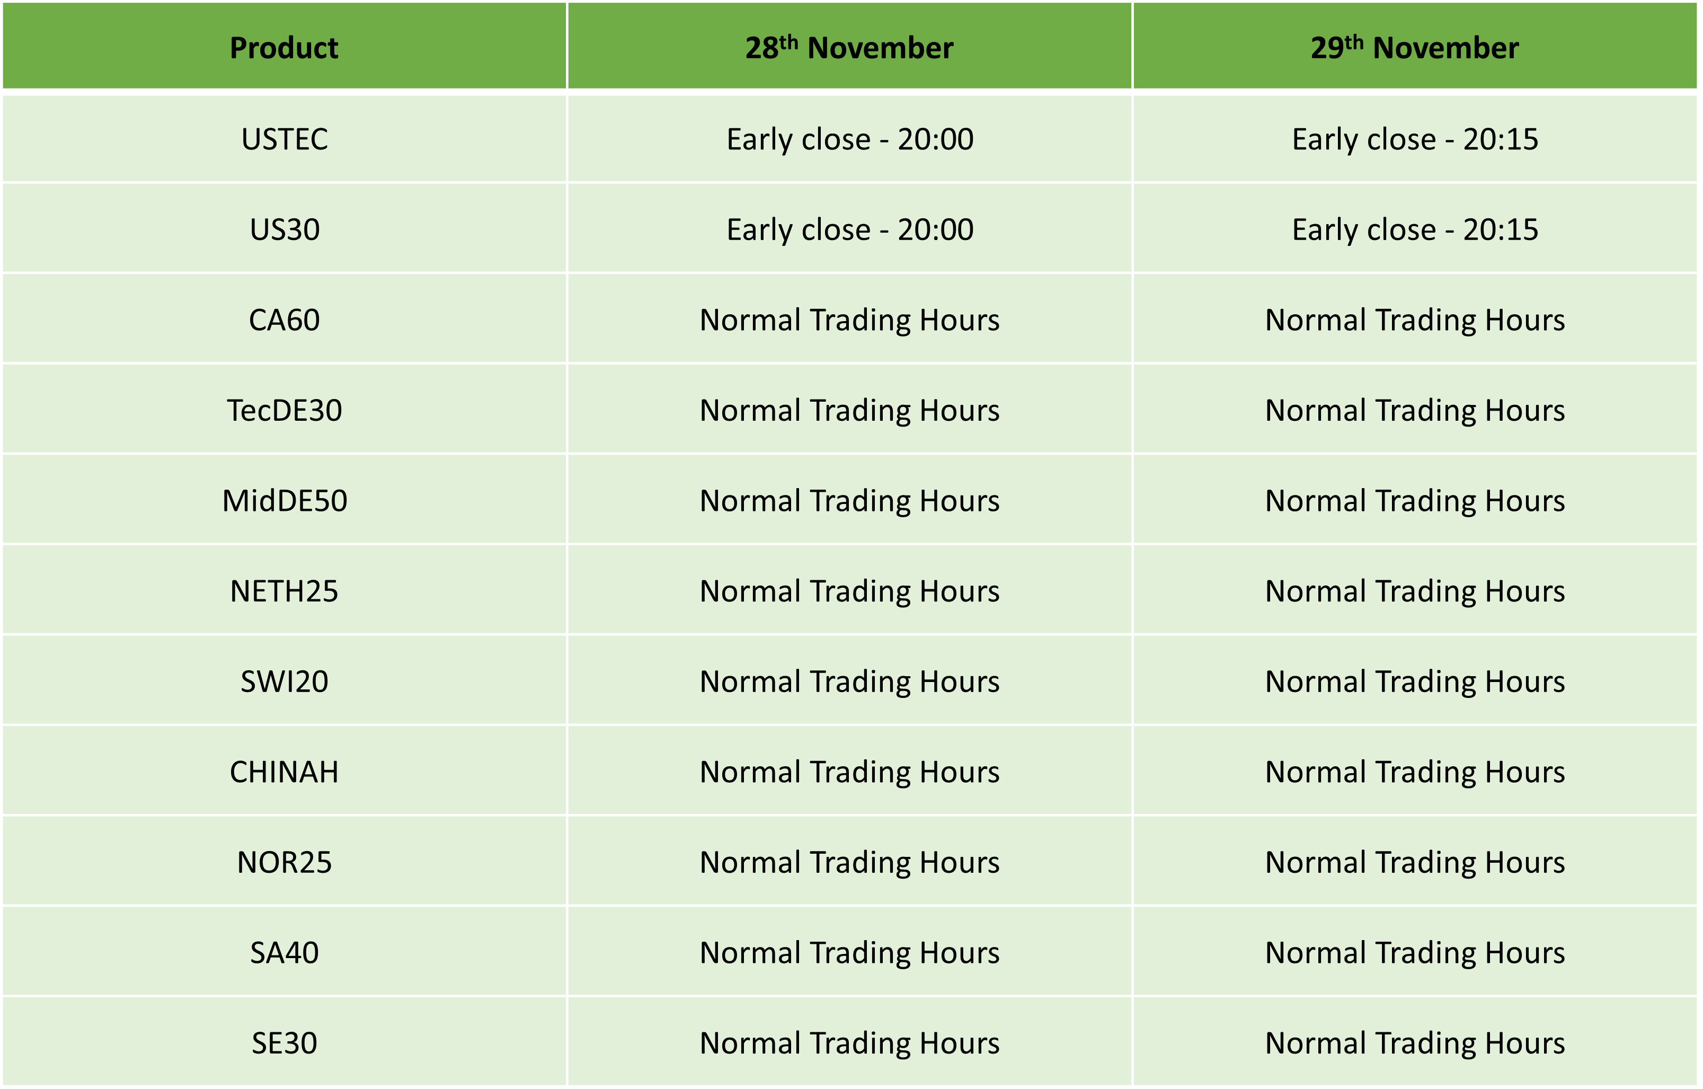The width and height of the screenshot is (1703, 1089).
Task: Click US30's 29th November early close cell
Action: pos(1414,229)
